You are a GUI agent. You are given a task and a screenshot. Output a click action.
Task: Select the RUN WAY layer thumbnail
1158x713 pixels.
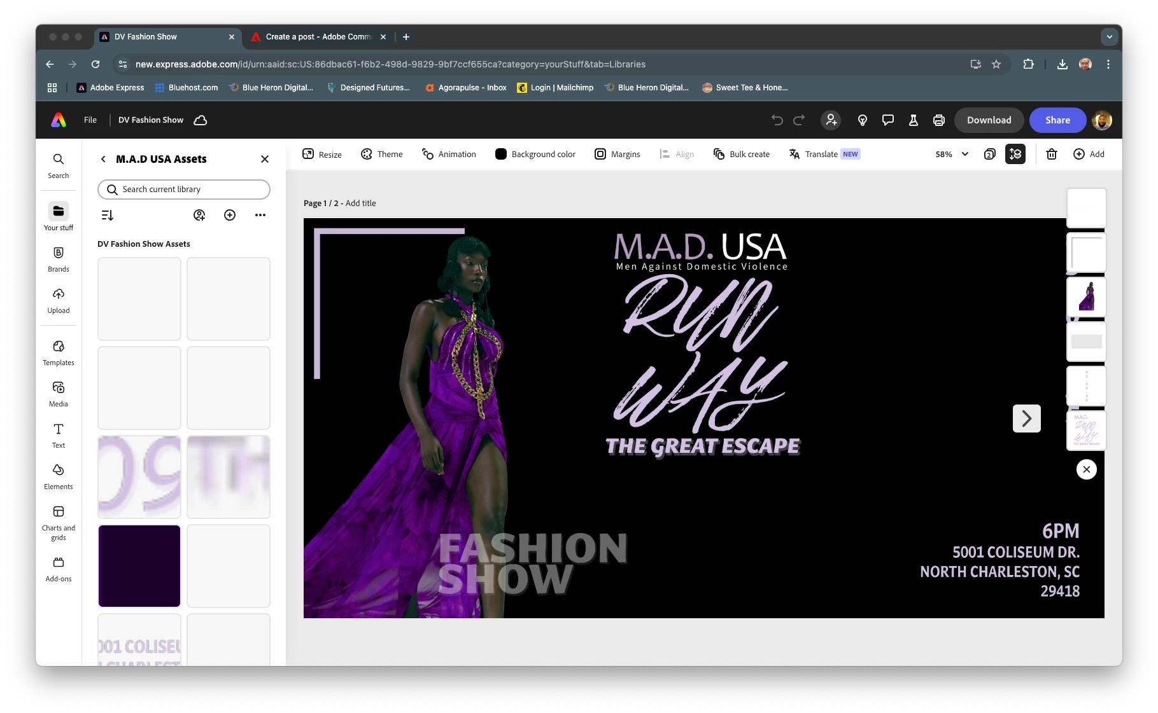point(1086,431)
